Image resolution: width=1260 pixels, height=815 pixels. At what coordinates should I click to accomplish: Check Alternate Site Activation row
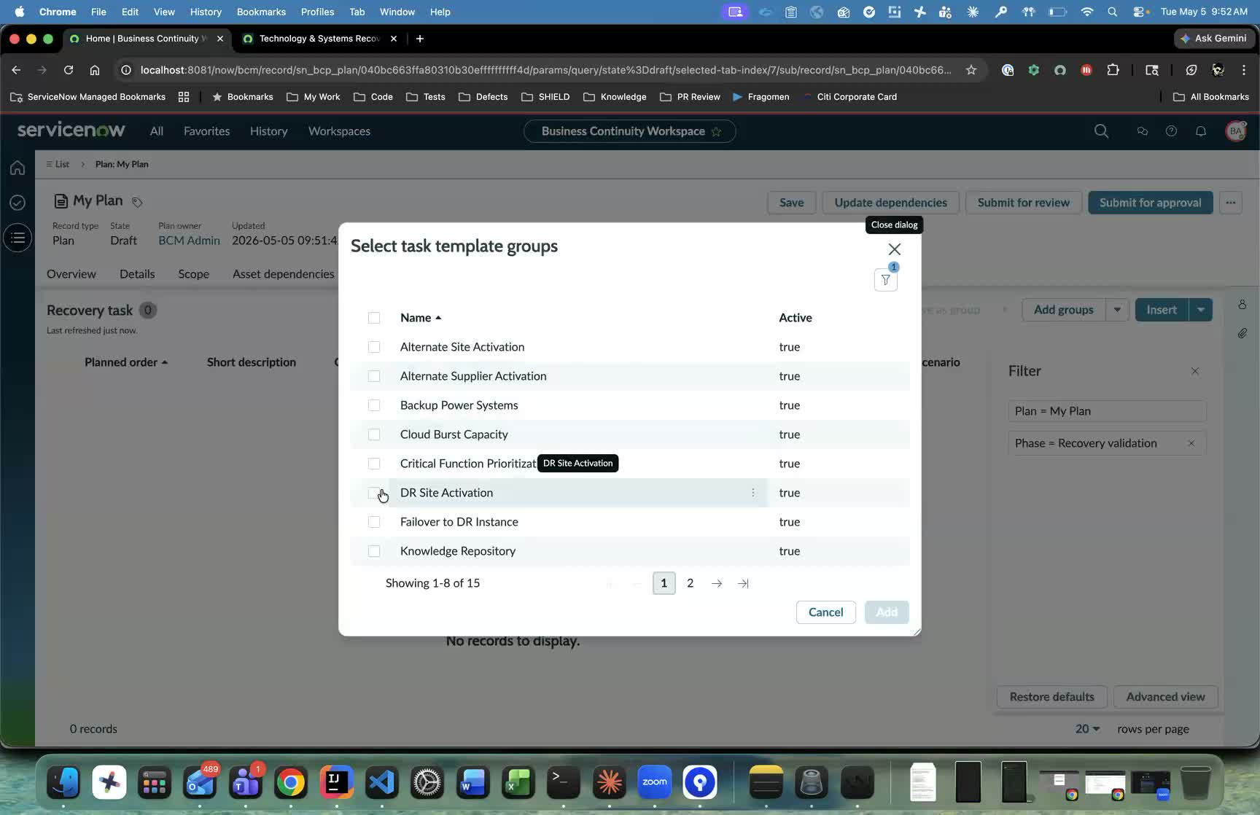tap(374, 347)
